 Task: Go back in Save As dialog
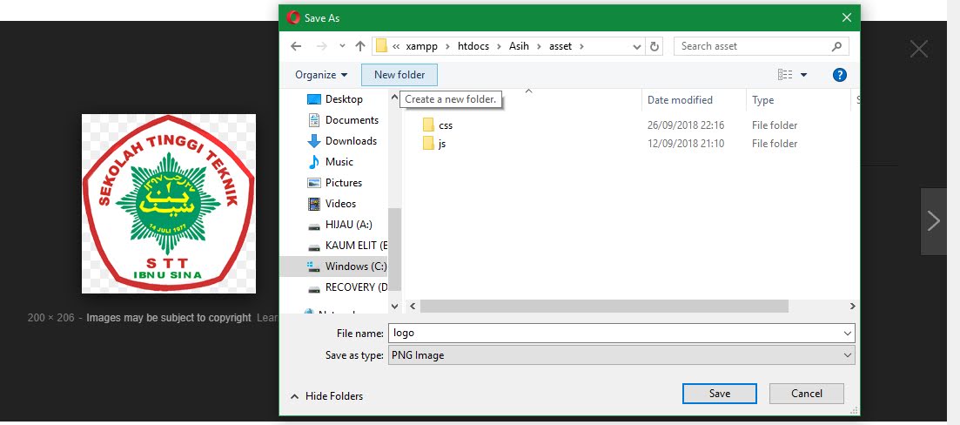(296, 46)
